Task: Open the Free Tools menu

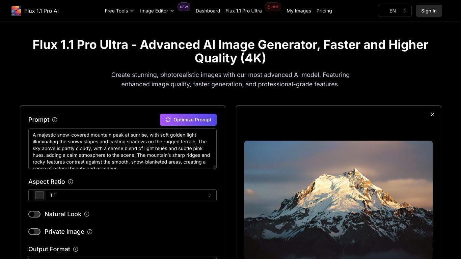Action: point(119,11)
